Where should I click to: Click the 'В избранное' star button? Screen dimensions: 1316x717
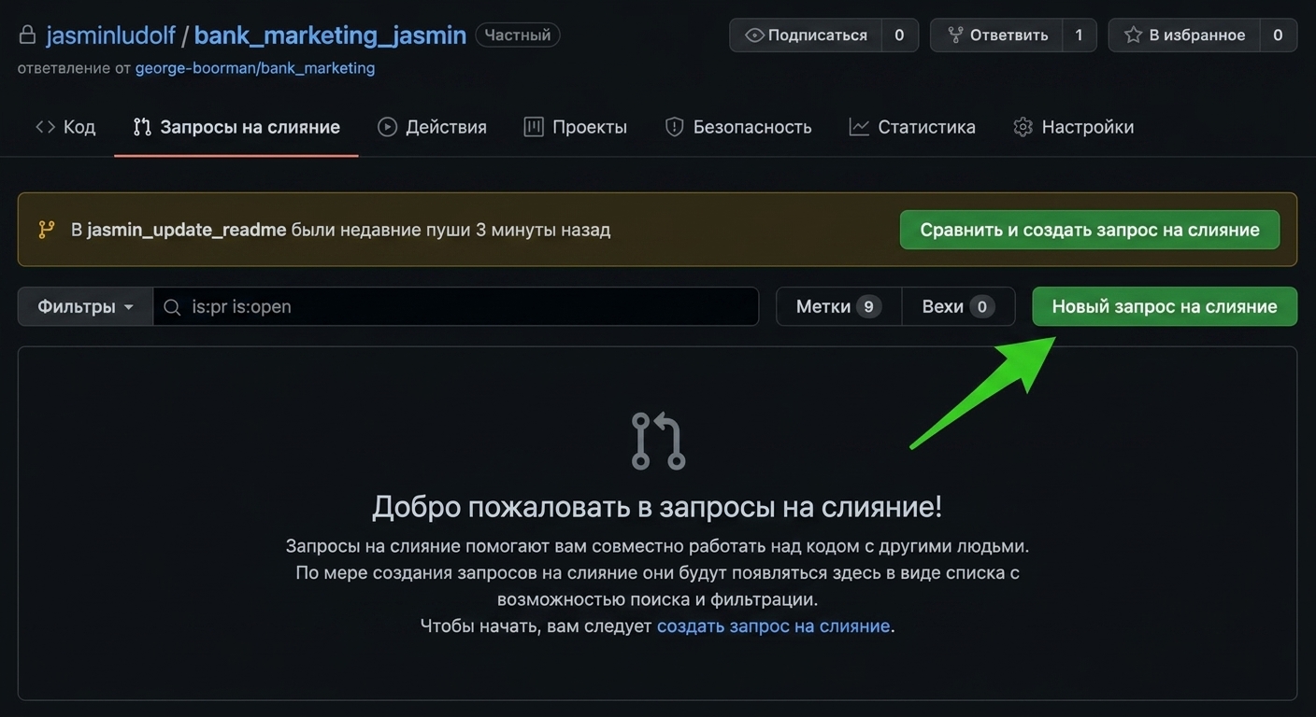click(1184, 35)
